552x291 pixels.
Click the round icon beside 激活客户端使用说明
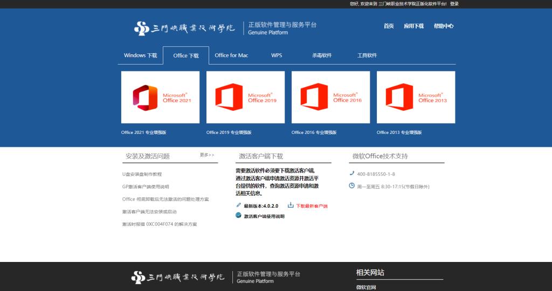click(238, 215)
